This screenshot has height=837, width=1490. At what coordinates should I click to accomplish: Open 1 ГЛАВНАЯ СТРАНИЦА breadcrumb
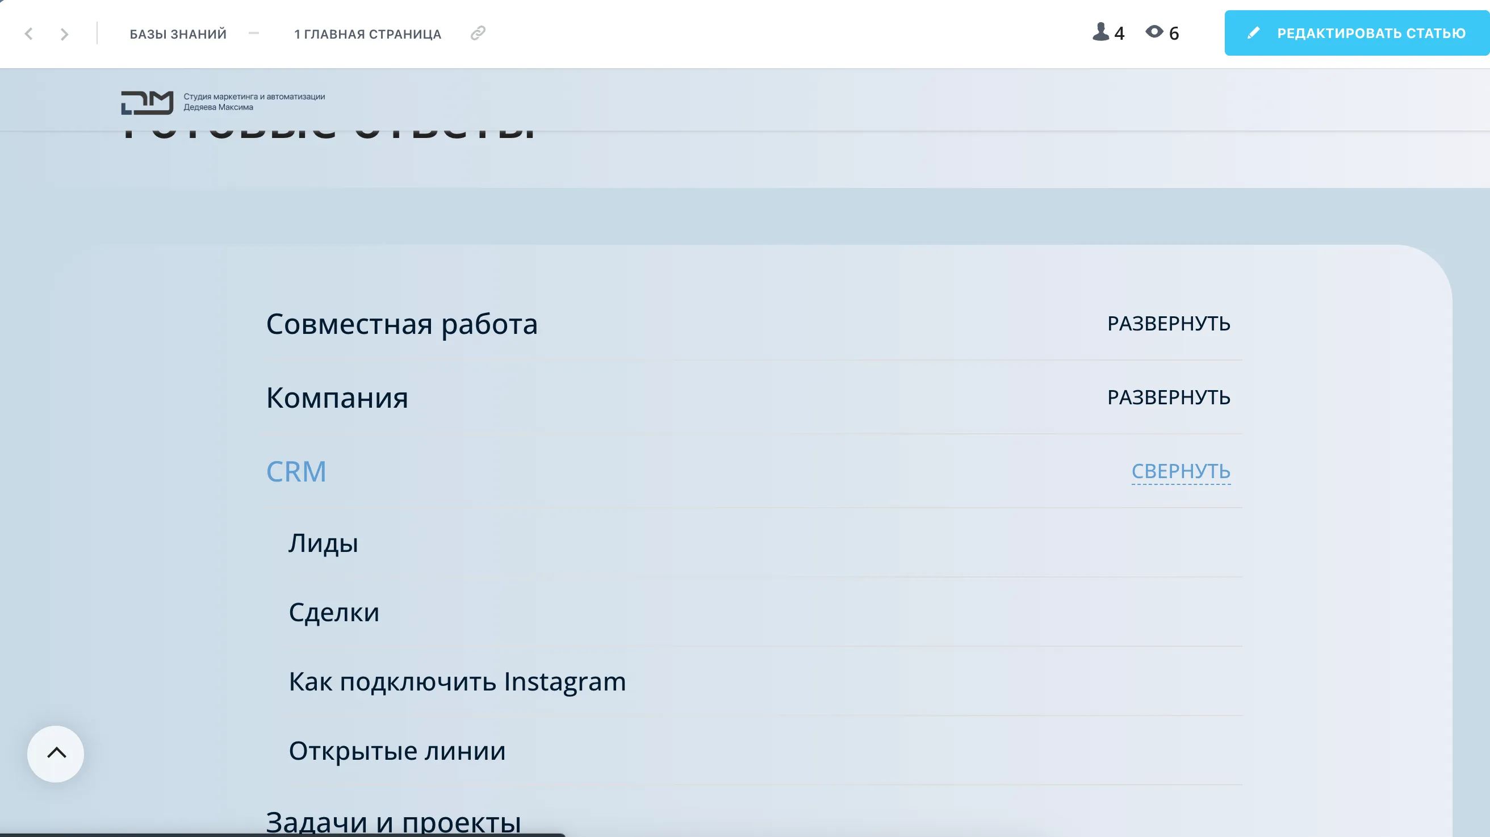367,34
